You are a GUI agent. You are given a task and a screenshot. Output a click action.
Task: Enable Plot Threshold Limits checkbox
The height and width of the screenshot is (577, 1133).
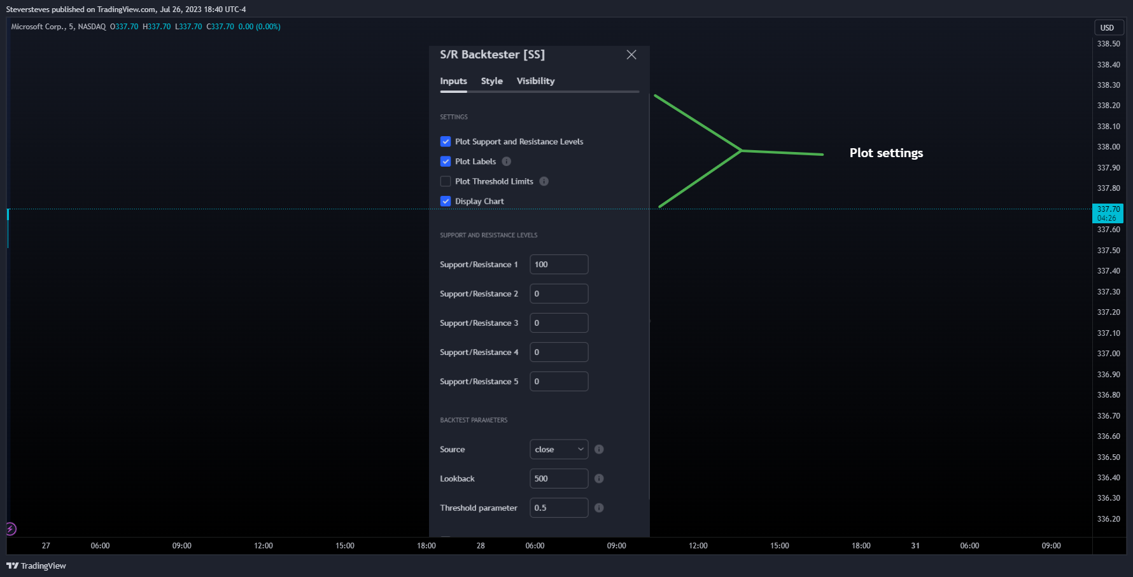(x=446, y=181)
